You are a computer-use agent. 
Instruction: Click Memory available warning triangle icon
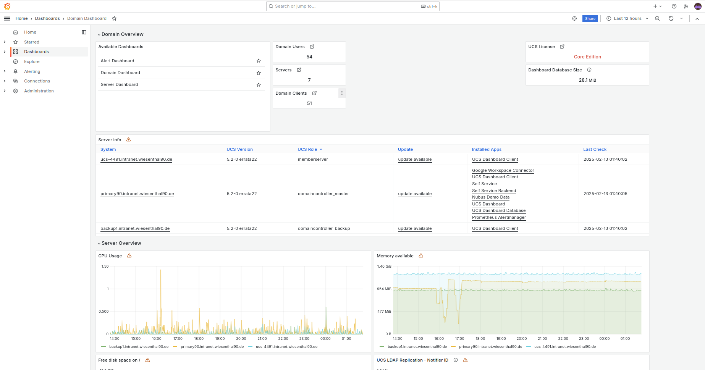[x=421, y=256]
